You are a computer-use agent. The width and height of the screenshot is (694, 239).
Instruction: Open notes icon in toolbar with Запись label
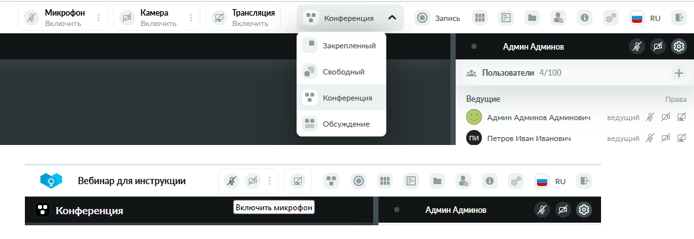pyautogui.click(x=506, y=18)
